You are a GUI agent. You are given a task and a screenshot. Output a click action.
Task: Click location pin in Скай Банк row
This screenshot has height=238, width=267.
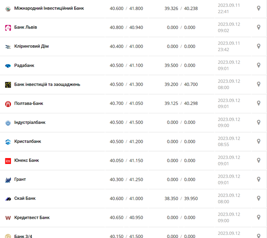tap(259, 198)
